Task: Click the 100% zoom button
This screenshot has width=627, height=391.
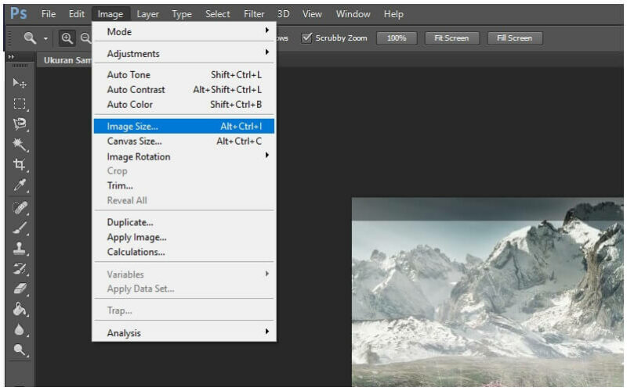Action: [x=397, y=38]
